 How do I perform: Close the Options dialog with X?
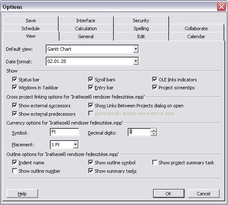click(221, 7)
